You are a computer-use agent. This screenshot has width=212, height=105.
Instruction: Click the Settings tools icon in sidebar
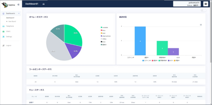pyautogui.click(x=3, y=37)
